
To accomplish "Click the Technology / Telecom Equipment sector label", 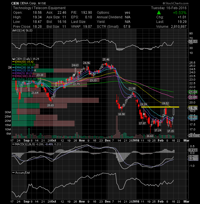I will (39, 8).
